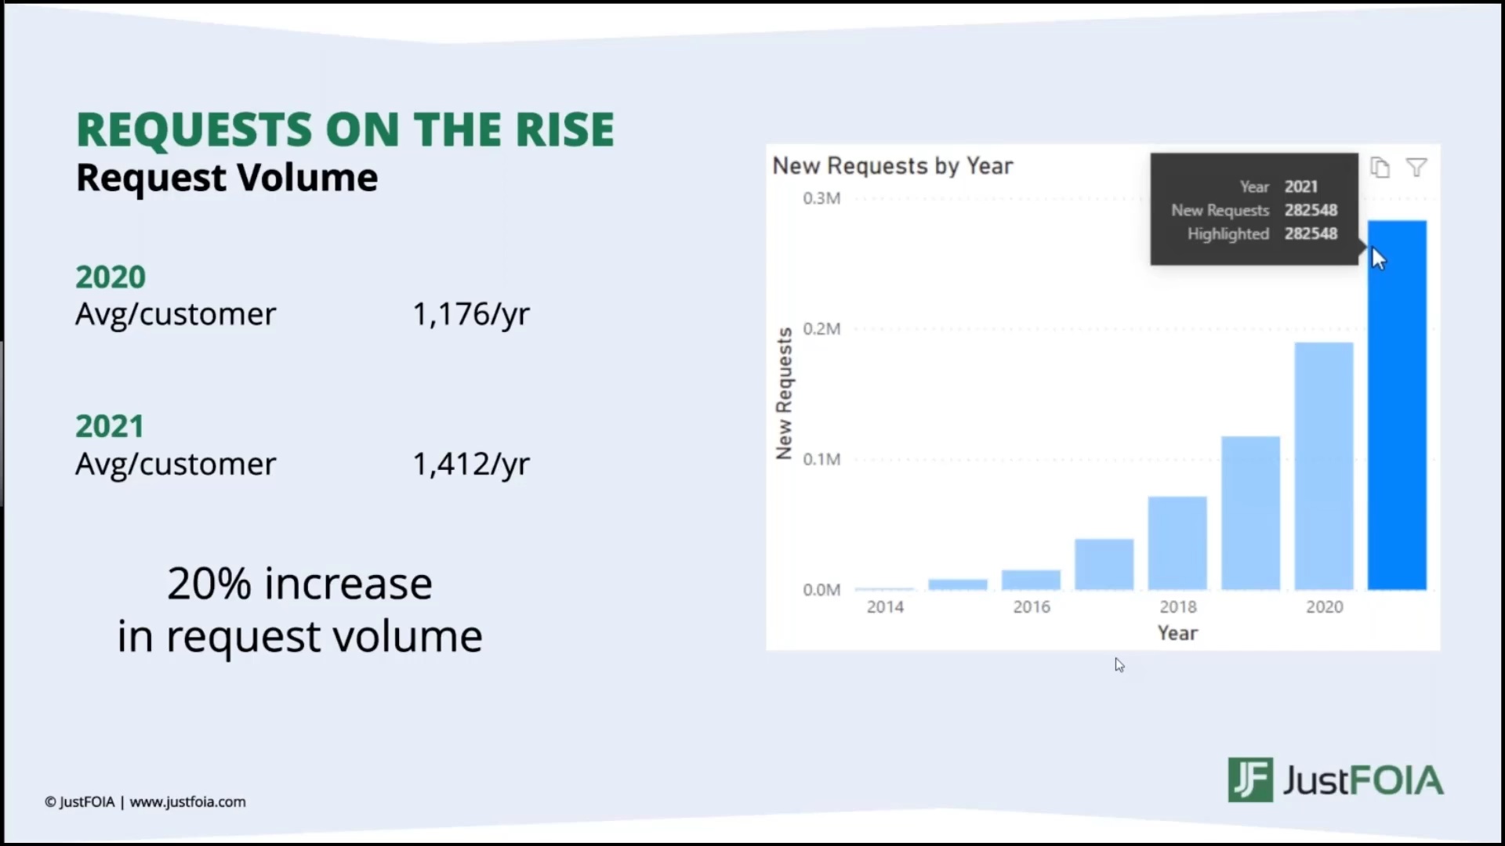Click the 'Year' x-axis title

[x=1177, y=633]
